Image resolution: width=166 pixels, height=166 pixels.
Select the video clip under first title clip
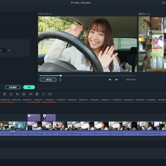click(x=35, y=128)
